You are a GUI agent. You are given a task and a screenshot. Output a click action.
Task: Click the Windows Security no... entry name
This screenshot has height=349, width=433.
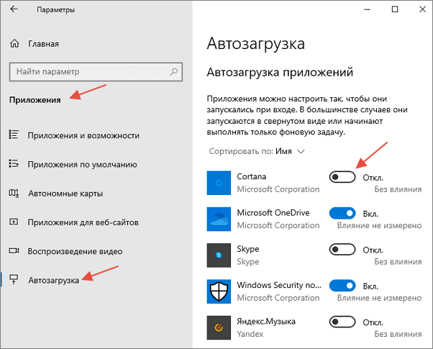pos(279,285)
